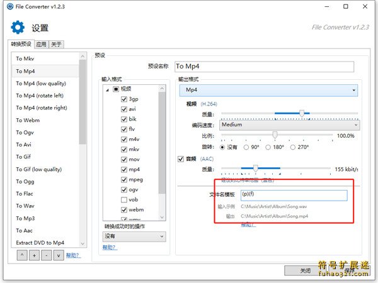The height and width of the screenshot is (283, 378).
Task: Open 帮助 link beside preset buttons
Action: tap(73, 255)
